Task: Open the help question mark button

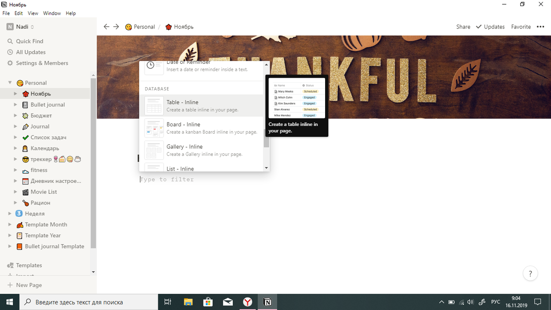Action: (x=530, y=274)
